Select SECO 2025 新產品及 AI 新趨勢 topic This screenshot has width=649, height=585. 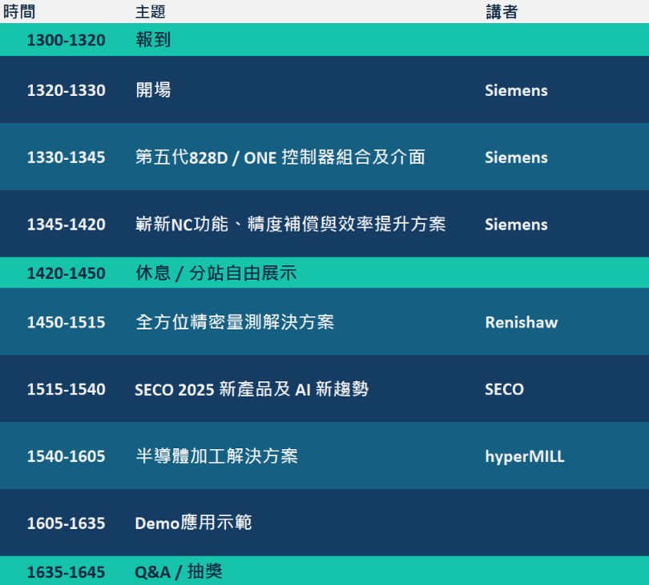point(252,389)
